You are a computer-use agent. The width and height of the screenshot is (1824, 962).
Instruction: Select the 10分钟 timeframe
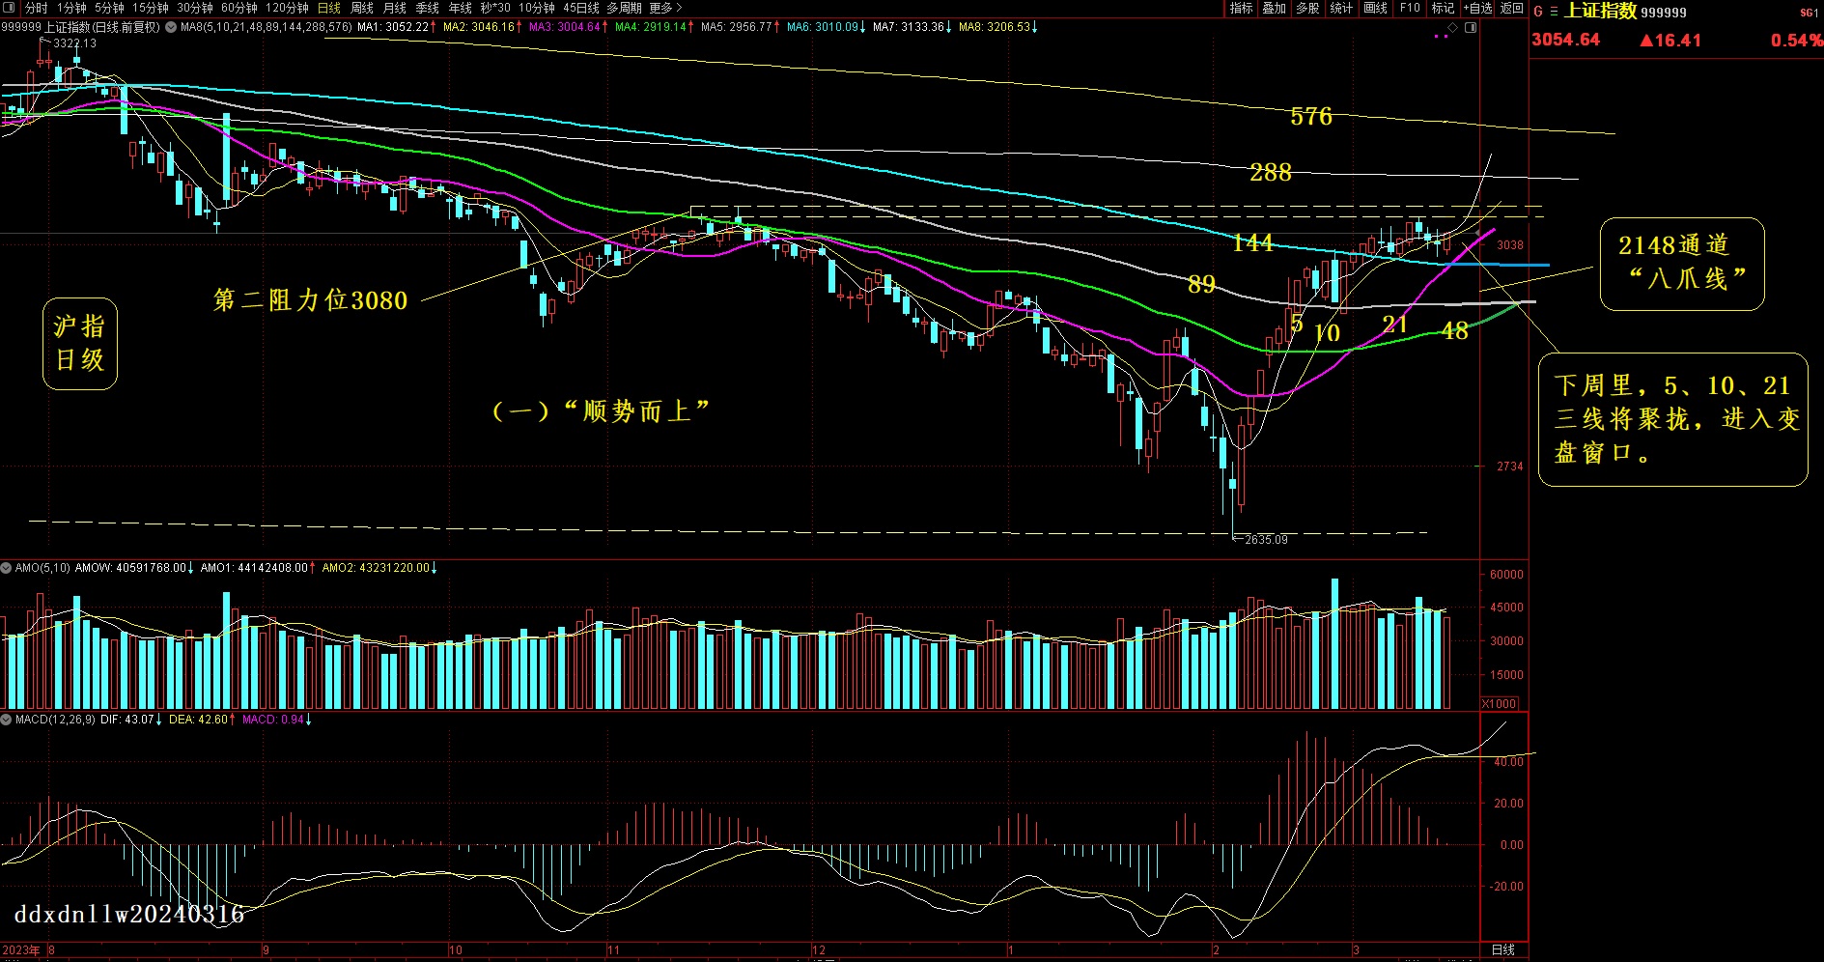[x=537, y=8]
